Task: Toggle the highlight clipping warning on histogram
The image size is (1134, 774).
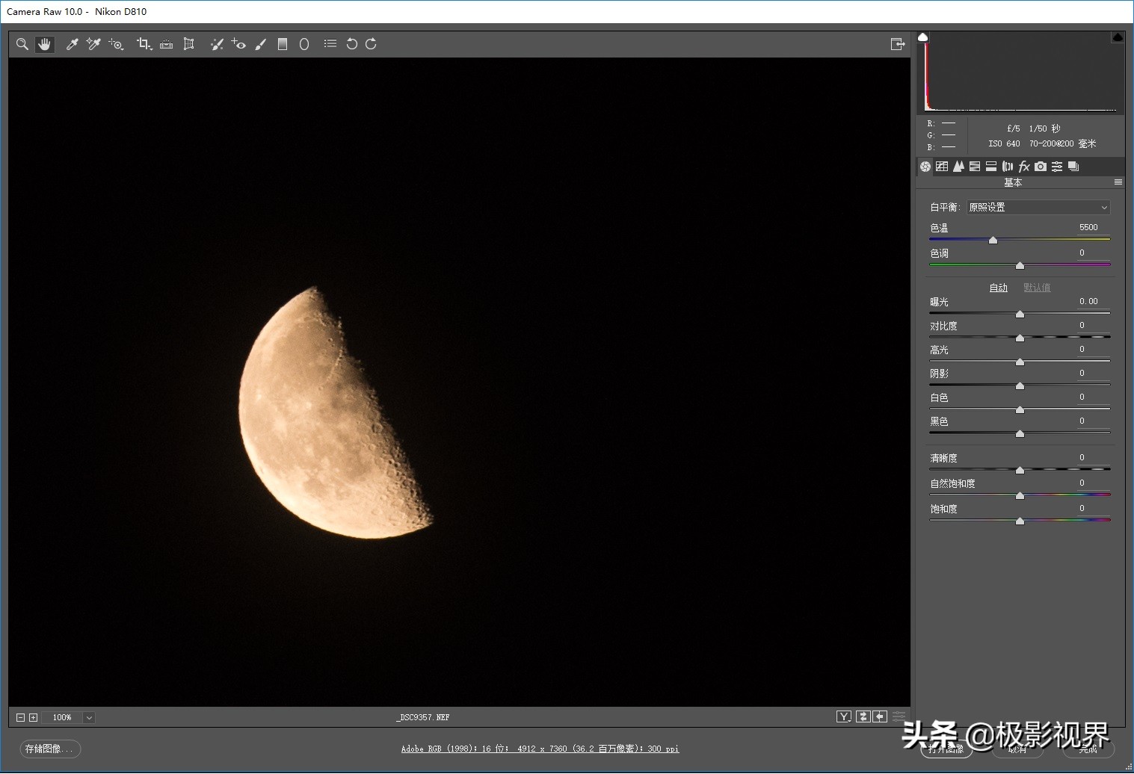Action: coord(1118,37)
